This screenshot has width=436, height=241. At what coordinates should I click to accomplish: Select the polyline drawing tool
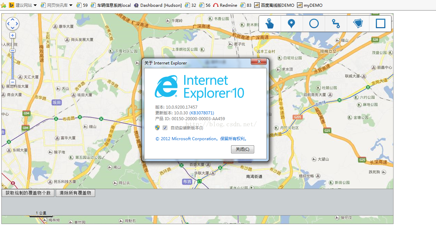click(x=336, y=23)
